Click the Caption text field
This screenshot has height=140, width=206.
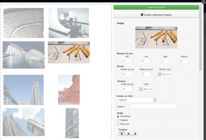[x=153, y=107]
